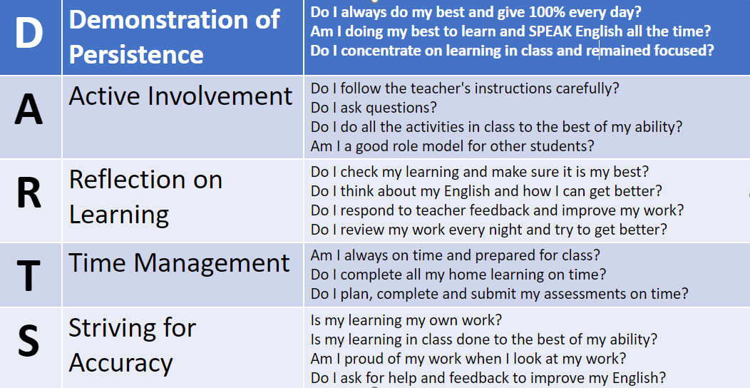Select the "Reflection on Learning" heading
Viewport: 750px width, 388px height.
tap(145, 196)
